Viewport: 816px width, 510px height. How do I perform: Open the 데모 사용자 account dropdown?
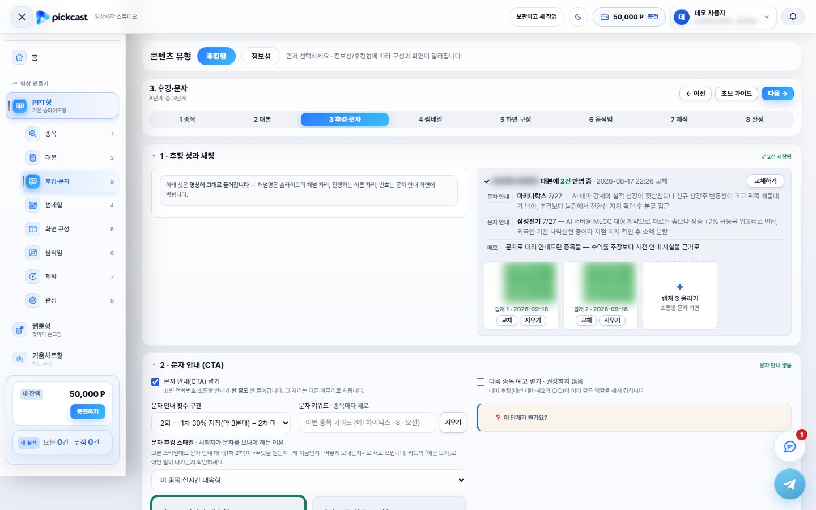[723, 17]
